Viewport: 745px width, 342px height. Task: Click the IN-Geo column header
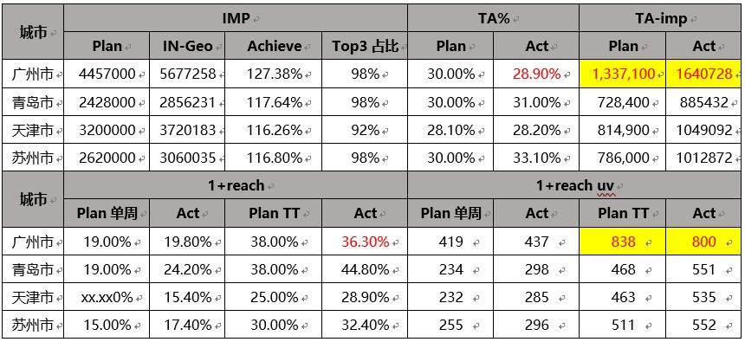coord(187,46)
